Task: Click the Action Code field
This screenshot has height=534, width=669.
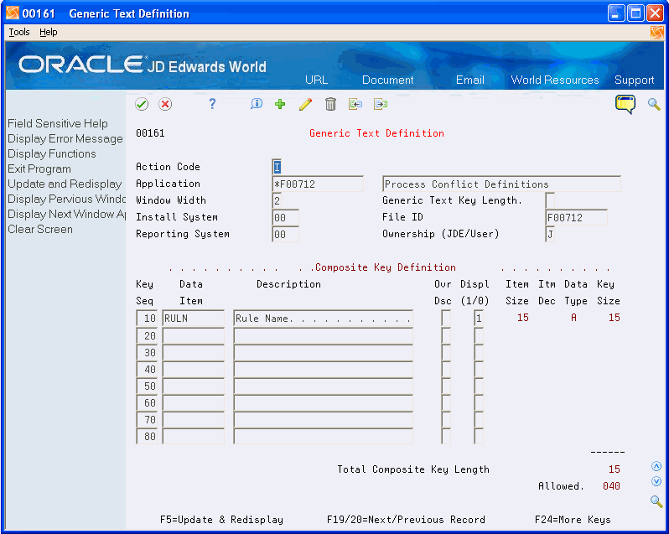Action: 277,167
